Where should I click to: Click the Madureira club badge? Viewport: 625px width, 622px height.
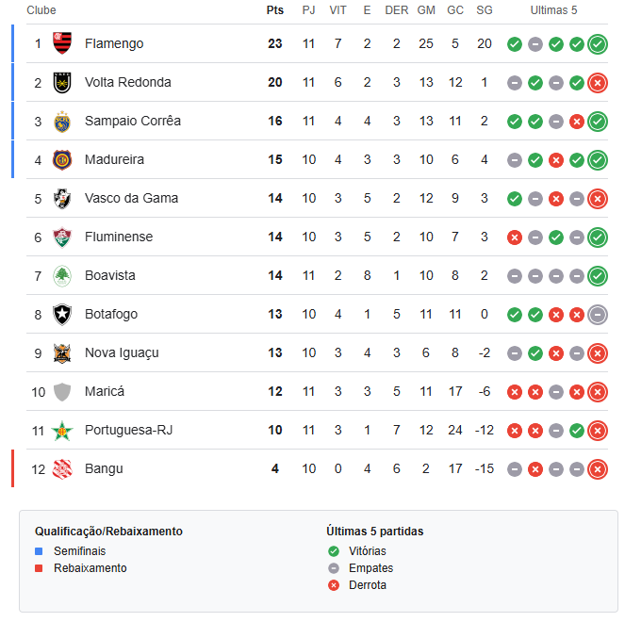[x=62, y=160]
